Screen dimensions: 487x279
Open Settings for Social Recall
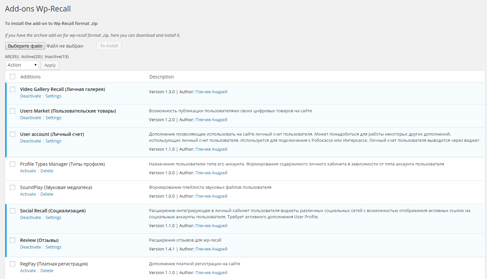pos(53,218)
